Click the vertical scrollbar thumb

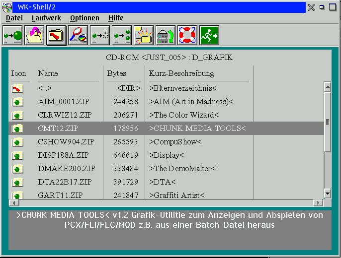[x=327, y=122]
